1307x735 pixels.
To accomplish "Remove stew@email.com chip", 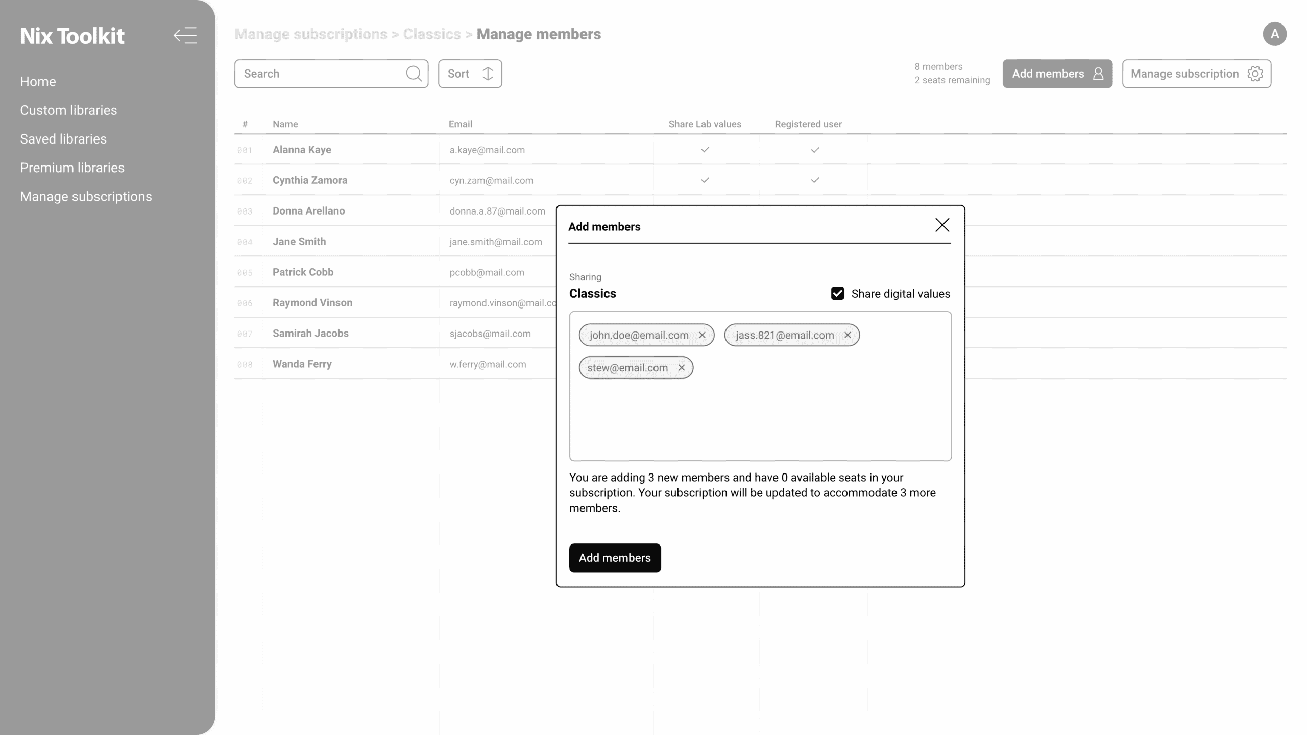I will (x=681, y=368).
